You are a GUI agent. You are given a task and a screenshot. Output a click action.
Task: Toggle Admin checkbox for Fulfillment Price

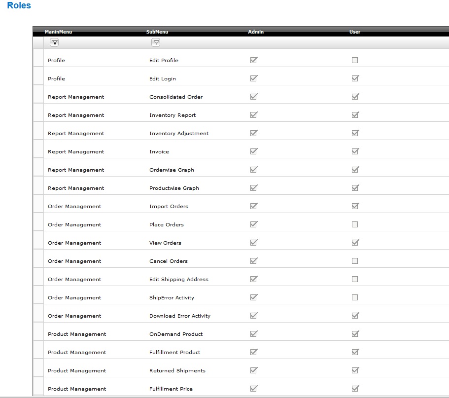click(x=254, y=389)
